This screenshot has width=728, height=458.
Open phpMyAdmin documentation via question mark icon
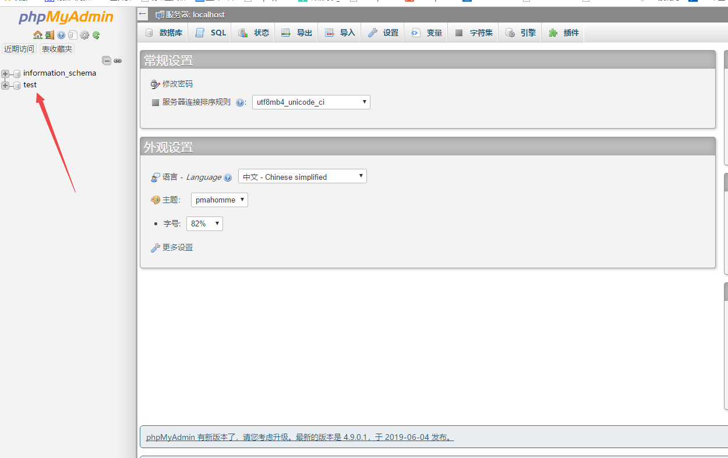pos(61,35)
